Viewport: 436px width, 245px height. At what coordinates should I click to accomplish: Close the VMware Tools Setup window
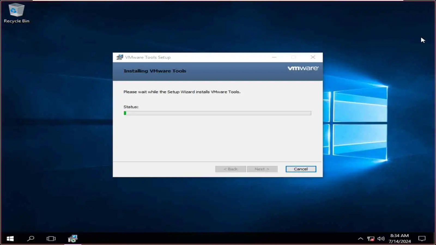[x=313, y=57]
